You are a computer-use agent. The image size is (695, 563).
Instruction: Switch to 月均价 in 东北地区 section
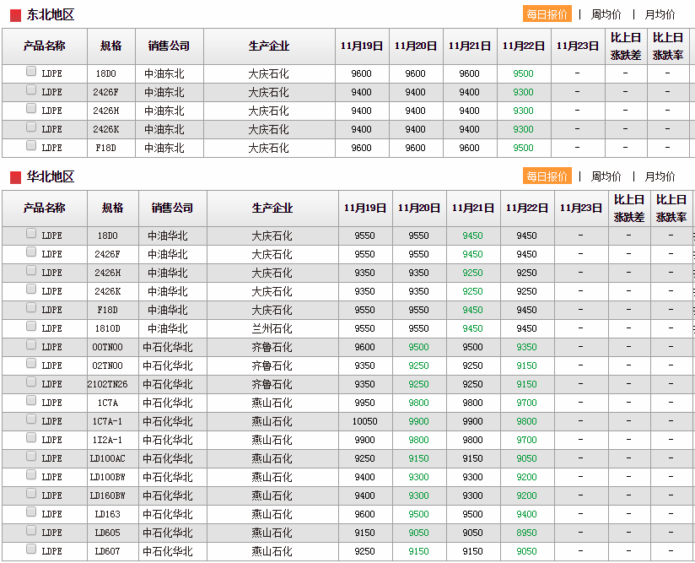(x=660, y=14)
